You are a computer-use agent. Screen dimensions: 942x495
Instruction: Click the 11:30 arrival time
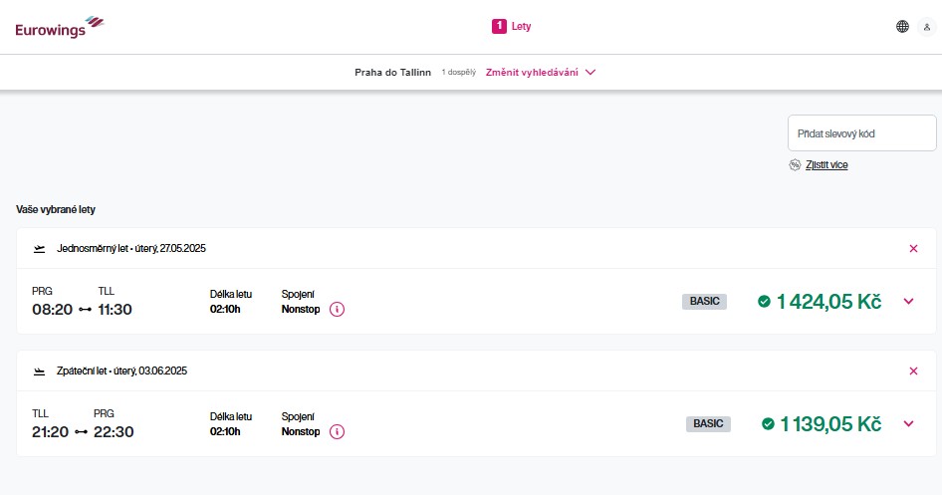(115, 310)
